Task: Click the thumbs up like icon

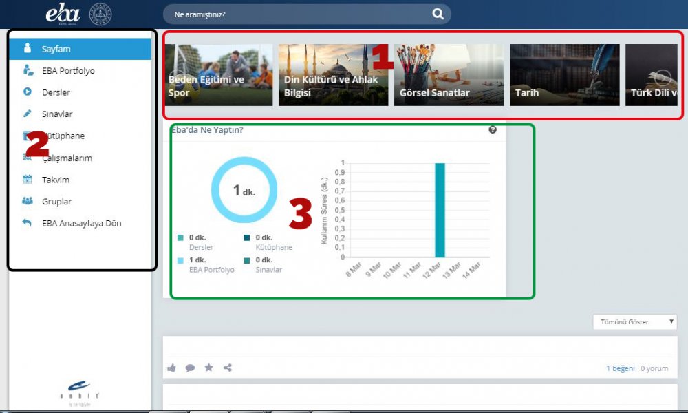Action: coord(171,368)
